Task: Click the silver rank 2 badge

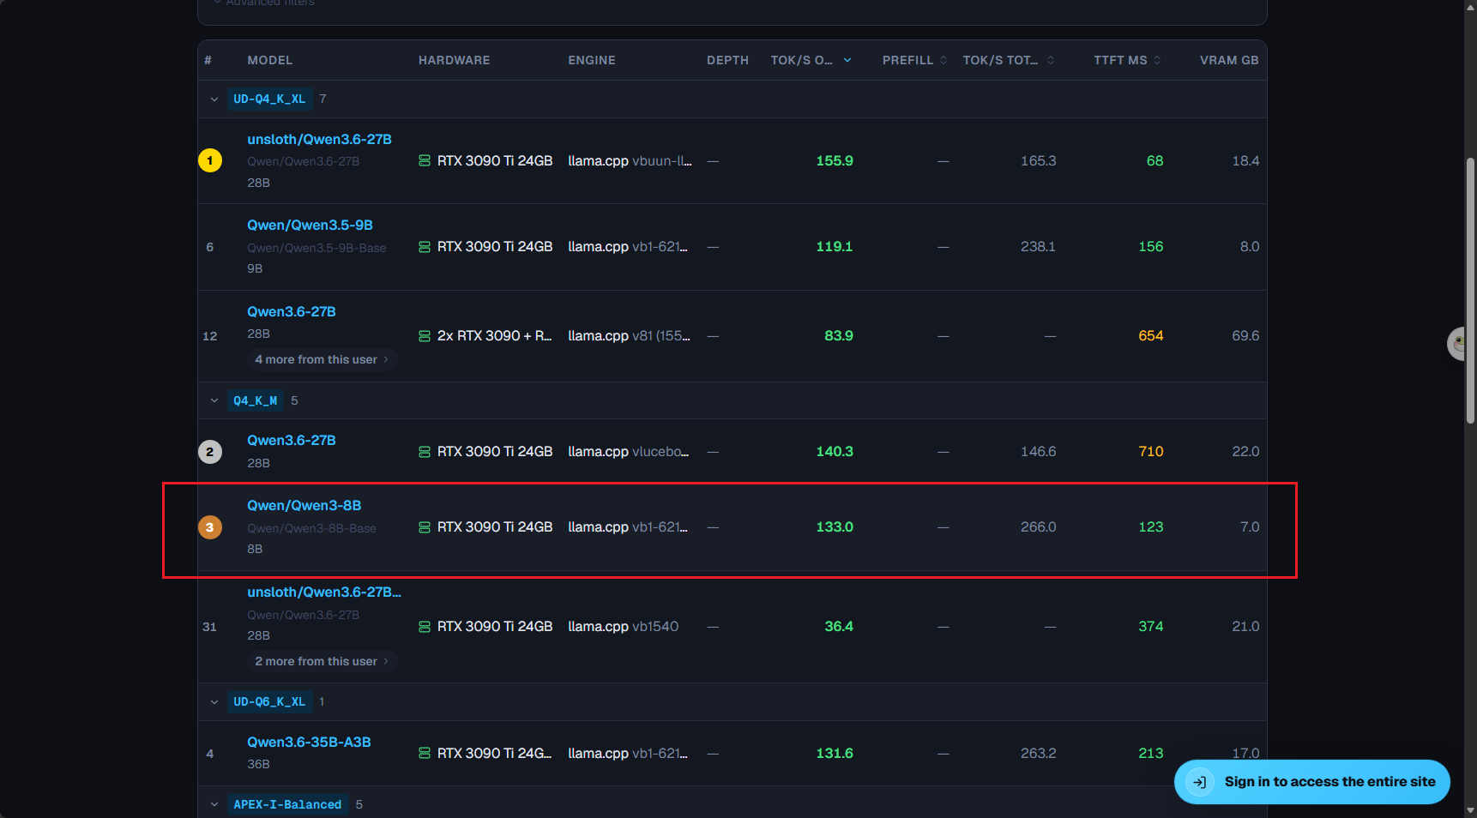Action: [210, 452]
